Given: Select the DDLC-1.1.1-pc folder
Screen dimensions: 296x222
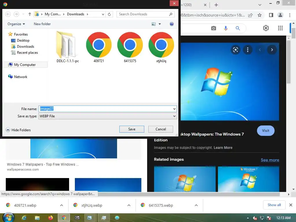Looking at the screenshot, I should point(68,47).
